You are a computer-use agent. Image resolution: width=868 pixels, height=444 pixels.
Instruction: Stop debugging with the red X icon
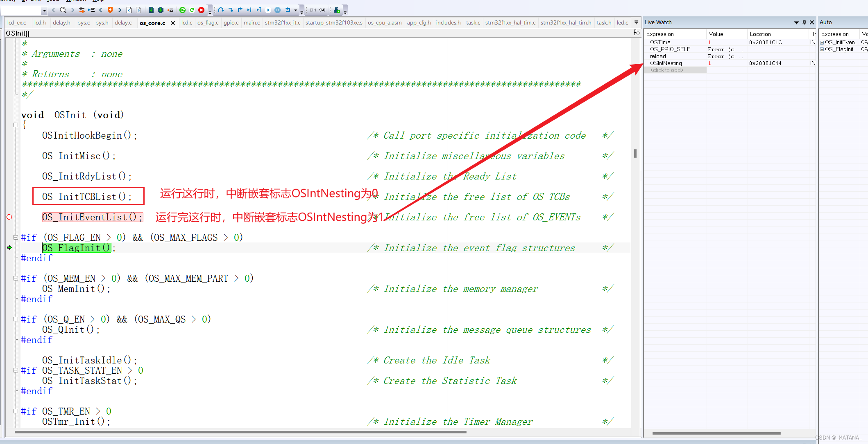point(201,10)
